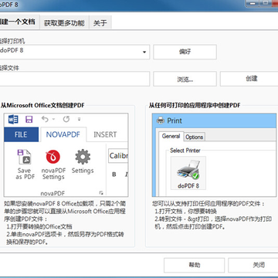Click the 偏好 preferences button

click(x=185, y=52)
